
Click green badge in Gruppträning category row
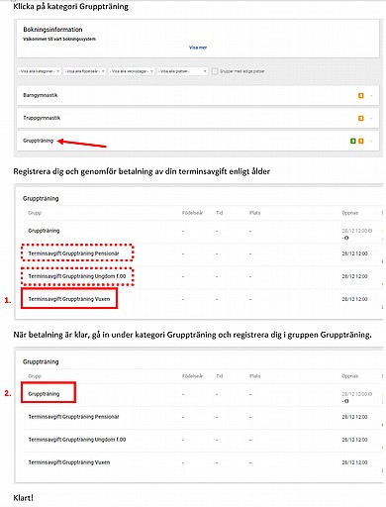(x=352, y=141)
